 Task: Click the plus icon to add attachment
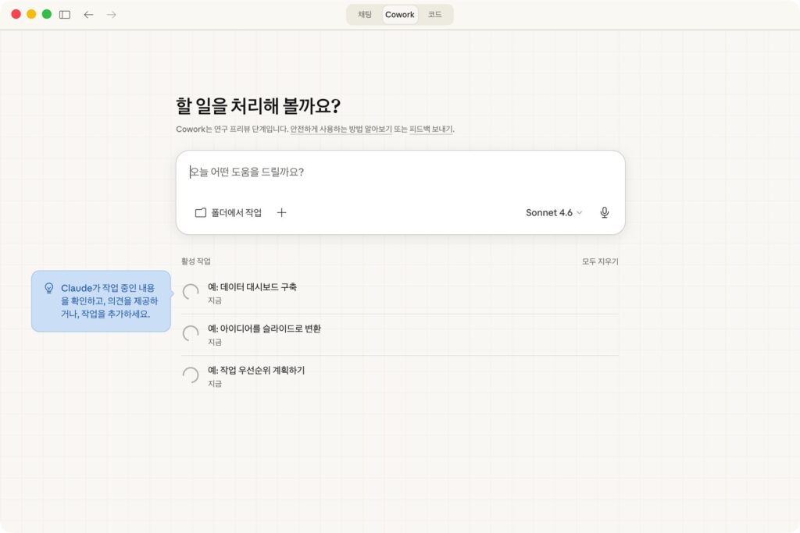(x=282, y=212)
